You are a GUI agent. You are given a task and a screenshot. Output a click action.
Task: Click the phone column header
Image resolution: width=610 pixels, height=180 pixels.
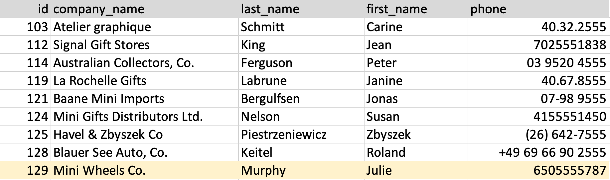click(488, 9)
